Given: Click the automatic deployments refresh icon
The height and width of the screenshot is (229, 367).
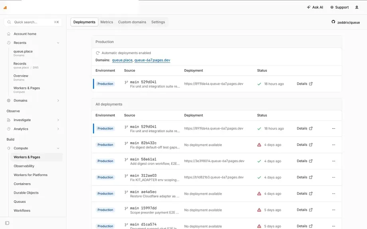Looking at the screenshot, I should click(98, 53).
